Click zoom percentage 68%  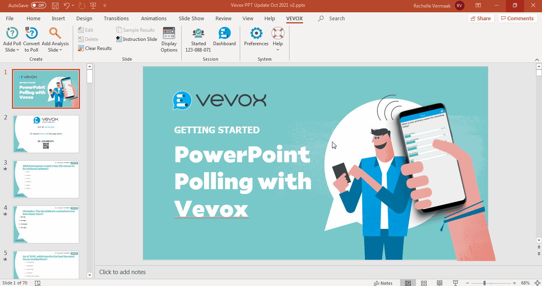525,283
